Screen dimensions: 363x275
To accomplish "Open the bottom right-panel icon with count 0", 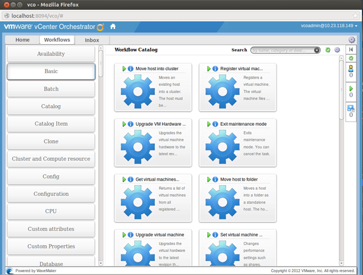I will tap(351, 108).
